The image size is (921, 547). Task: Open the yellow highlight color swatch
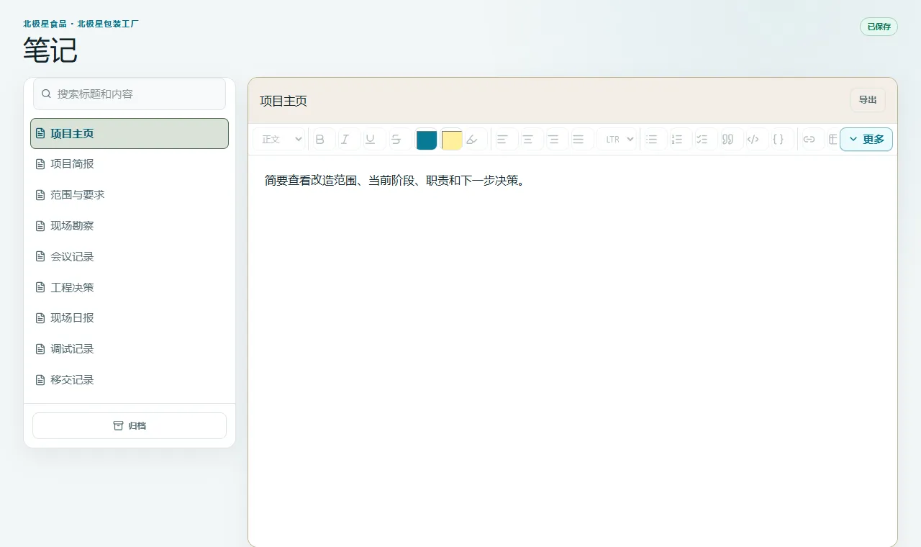point(451,140)
